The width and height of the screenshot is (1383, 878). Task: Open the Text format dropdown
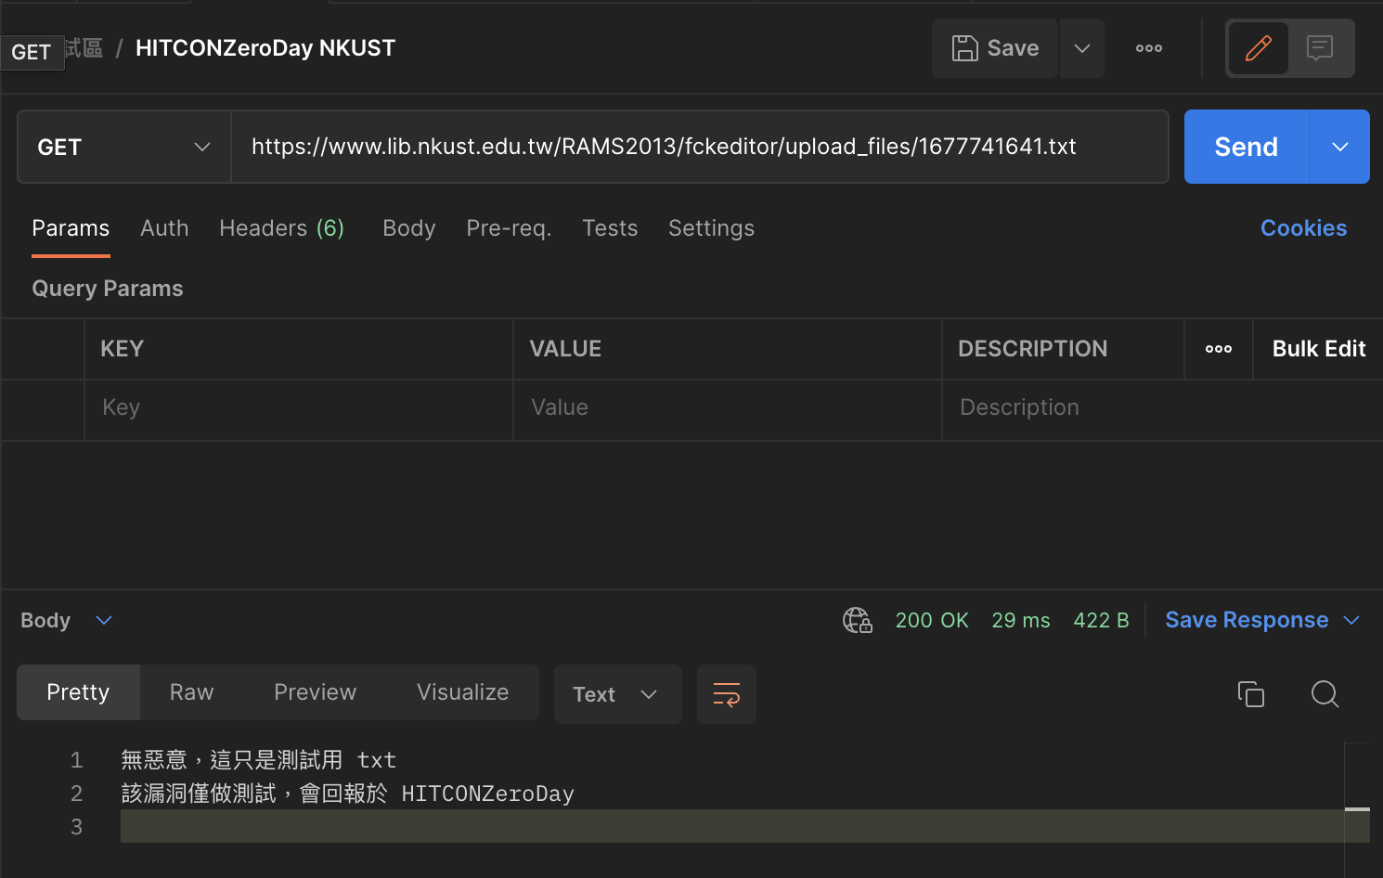pos(617,694)
